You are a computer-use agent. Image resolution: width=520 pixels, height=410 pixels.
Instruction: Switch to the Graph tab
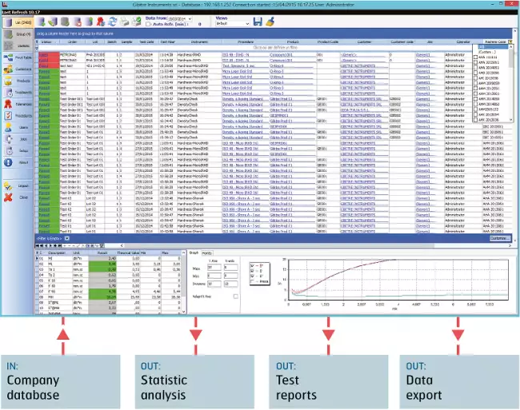[193, 252]
